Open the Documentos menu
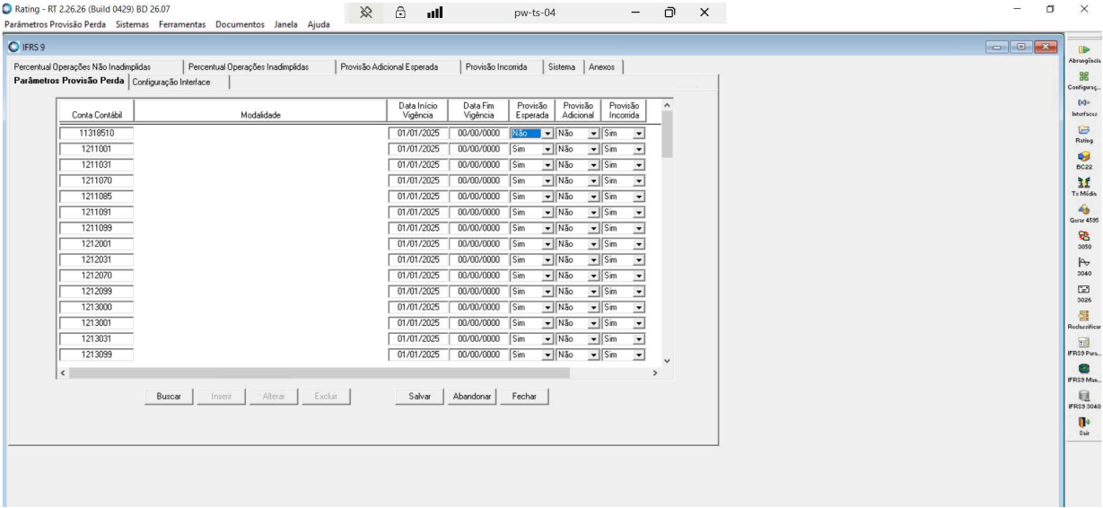The image size is (1103, 508). pos(240,24)
